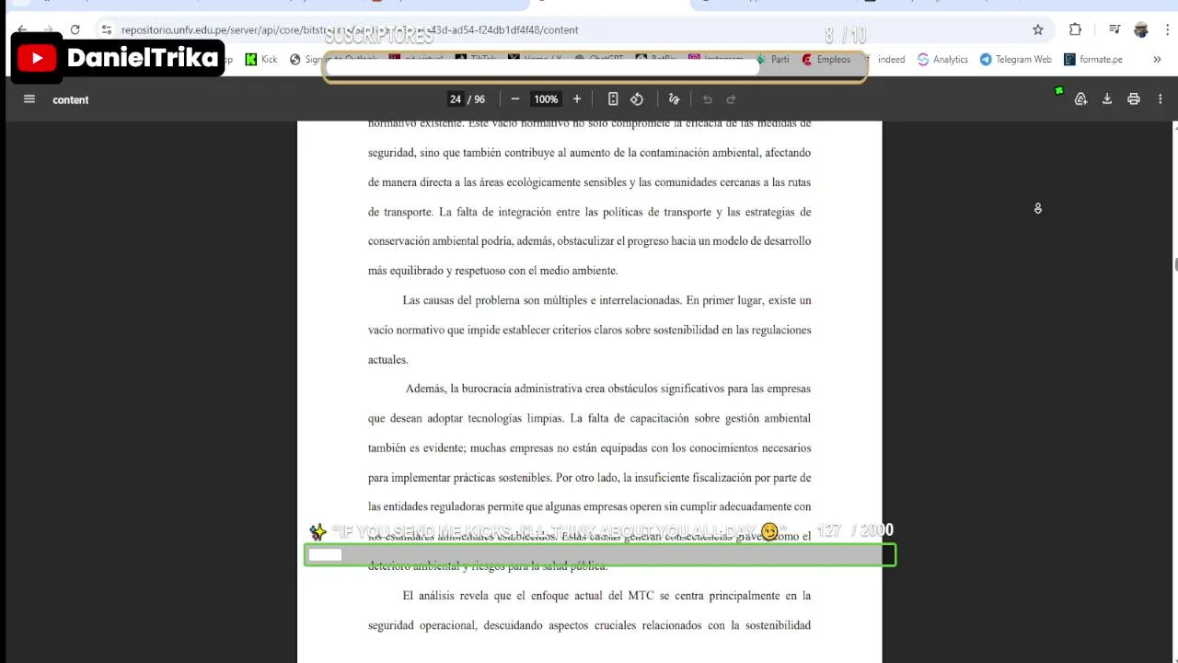Click the 'content' document title
This screenshot has height=663, width=1178.
coord(71,99)
